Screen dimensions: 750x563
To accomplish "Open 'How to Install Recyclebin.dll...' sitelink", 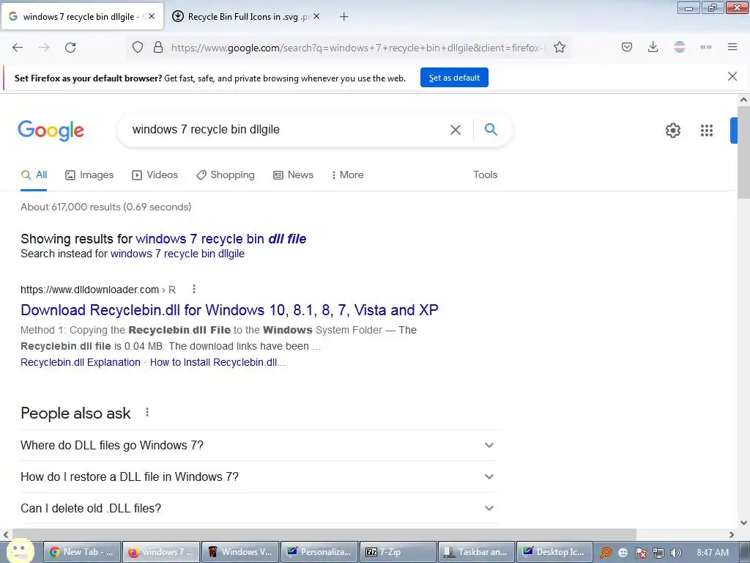I will 218,362.
